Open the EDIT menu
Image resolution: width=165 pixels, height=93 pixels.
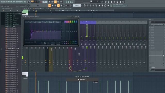tap(4, 2)
